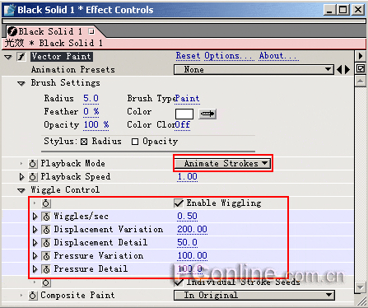The height and width of the screenshot is (308, 368).
Task: Expand the Displacement Detail property triangle
Action: (x=35, y=243)
